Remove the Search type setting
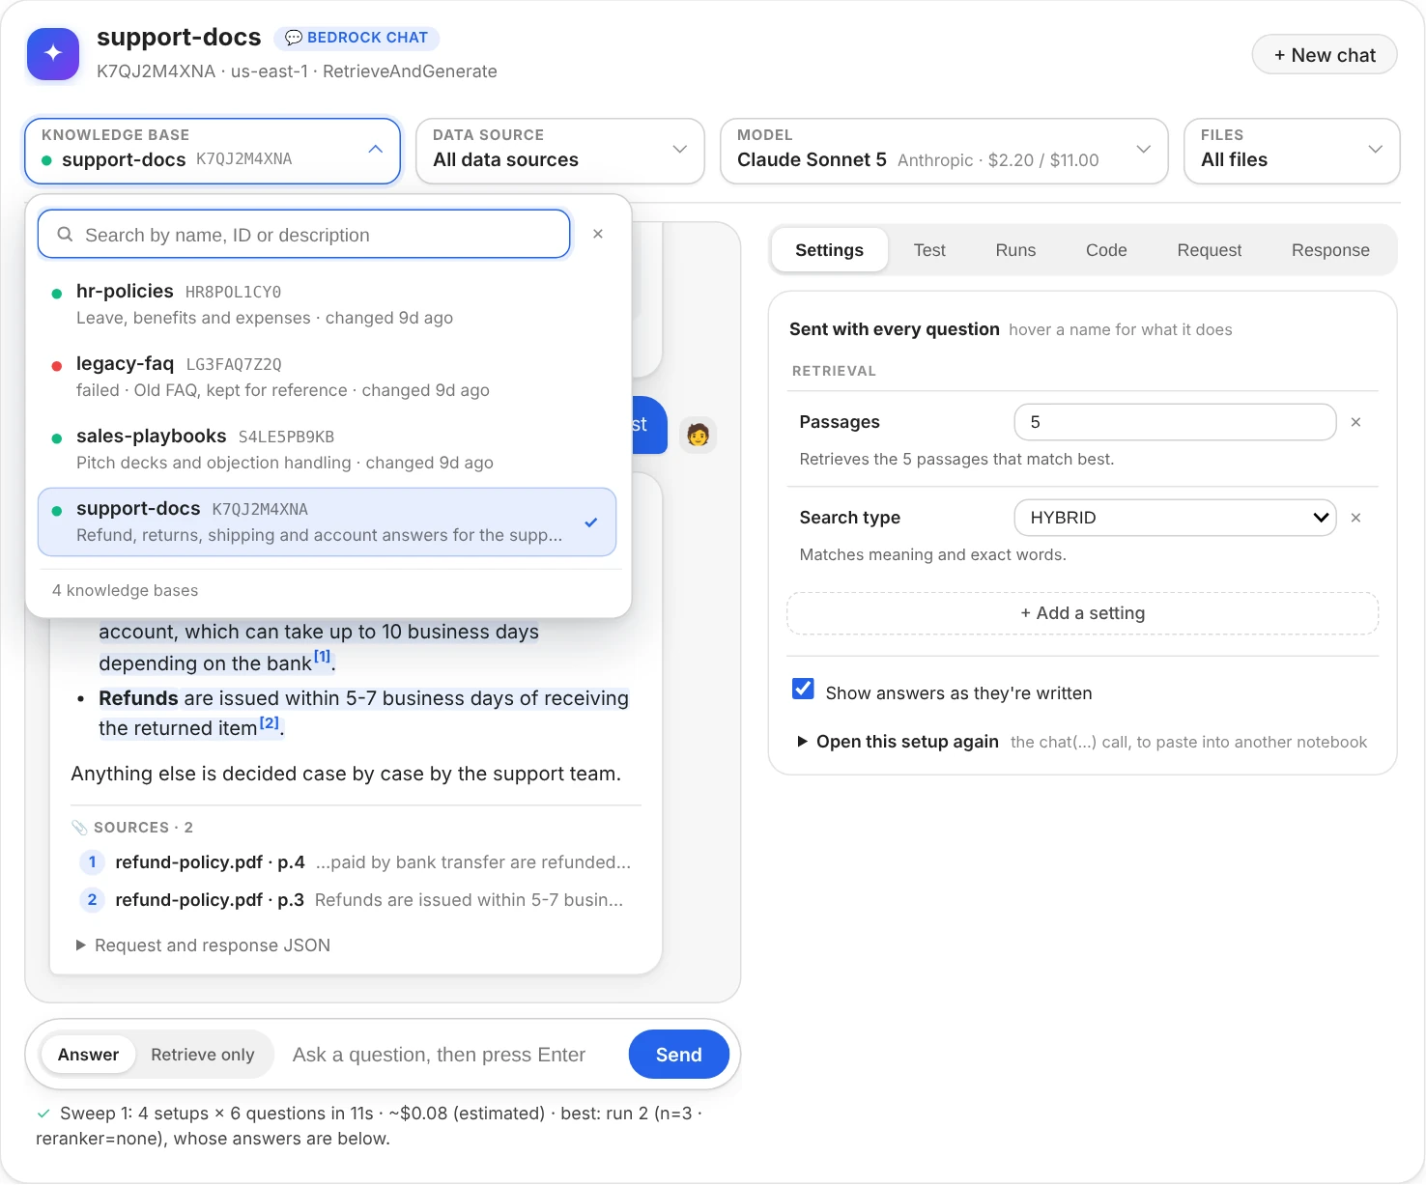 pos(1355,518)
